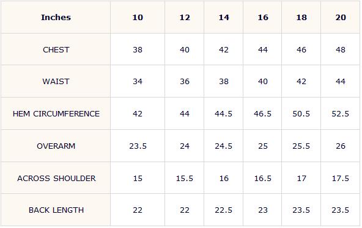Click the HEM CIRCUMFERENCE row label

[x=56, y=113]
